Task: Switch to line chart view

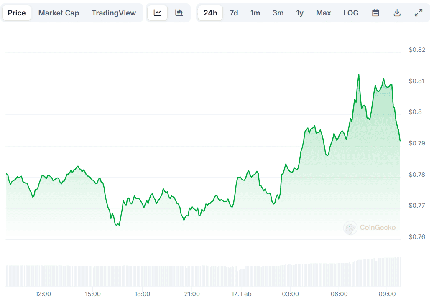Action: [158, 13]
